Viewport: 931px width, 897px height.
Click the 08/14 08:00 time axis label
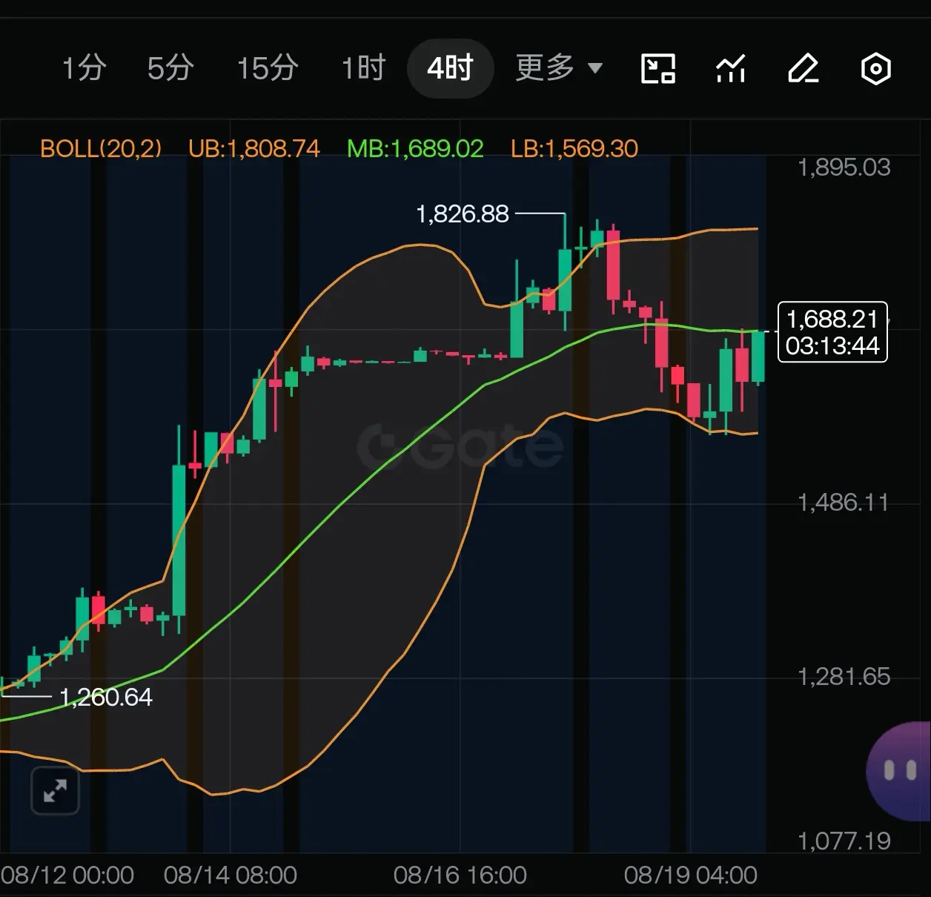point(231,876)
